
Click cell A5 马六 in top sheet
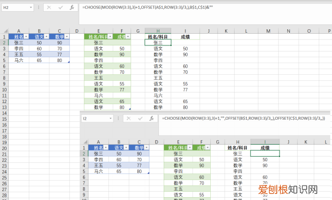point(19,60)
